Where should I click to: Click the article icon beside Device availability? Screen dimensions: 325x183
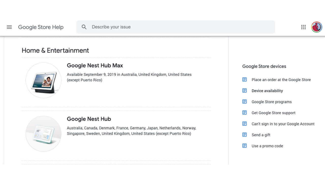point(245,91)
